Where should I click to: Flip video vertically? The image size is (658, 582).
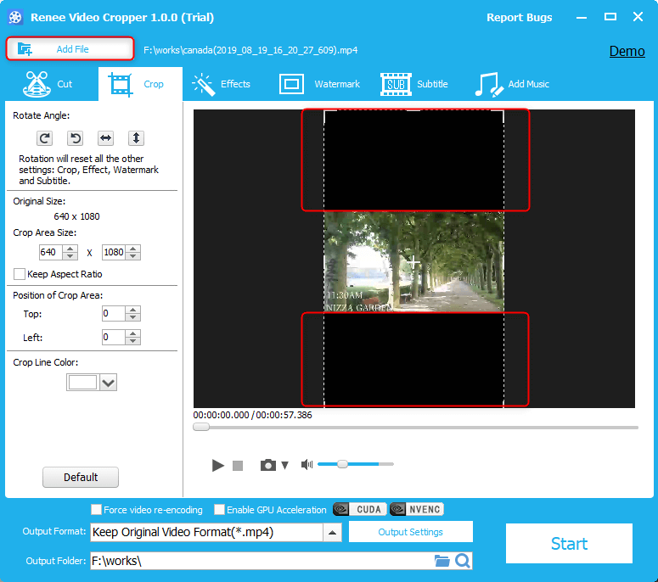point(136,137)
